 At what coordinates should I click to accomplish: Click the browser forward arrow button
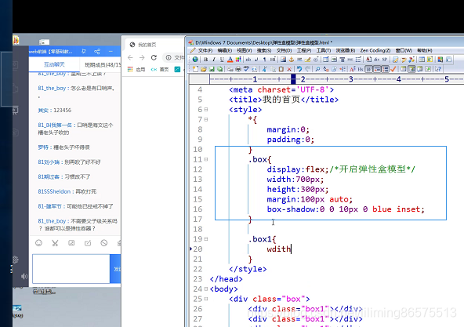click(142, 57)
